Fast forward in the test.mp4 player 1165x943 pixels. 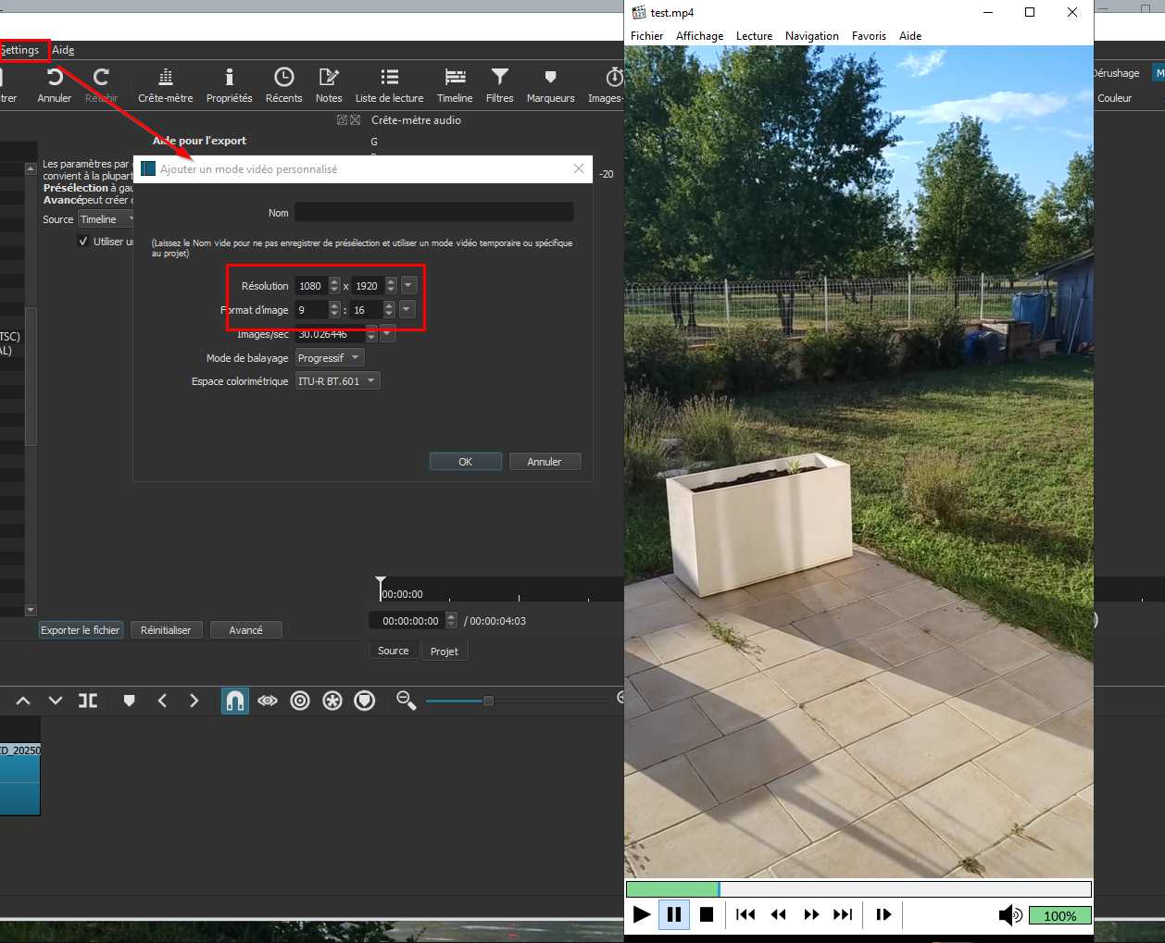click(x=811, y=914)
